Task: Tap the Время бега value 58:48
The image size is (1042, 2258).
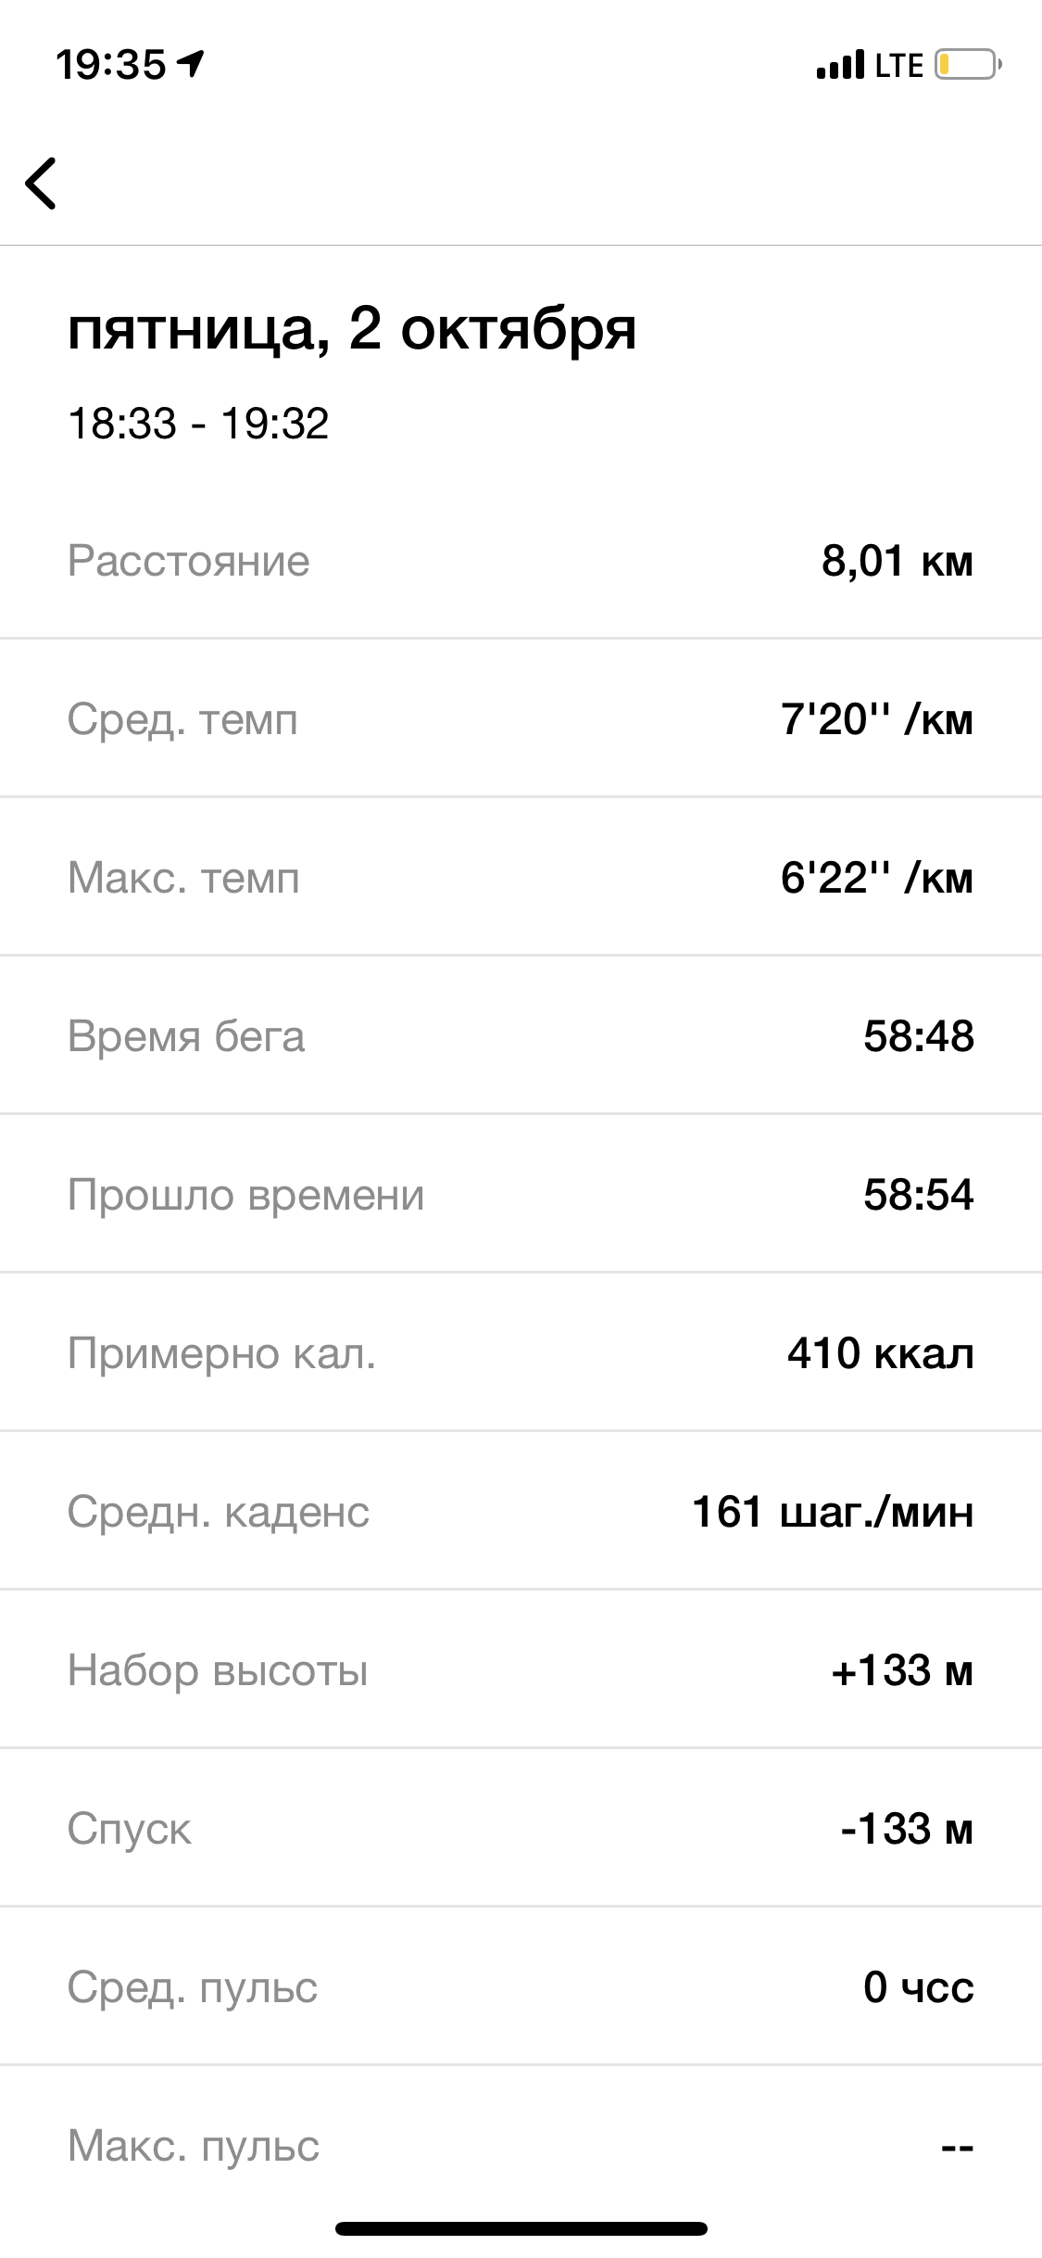Action: point(918,1036)
